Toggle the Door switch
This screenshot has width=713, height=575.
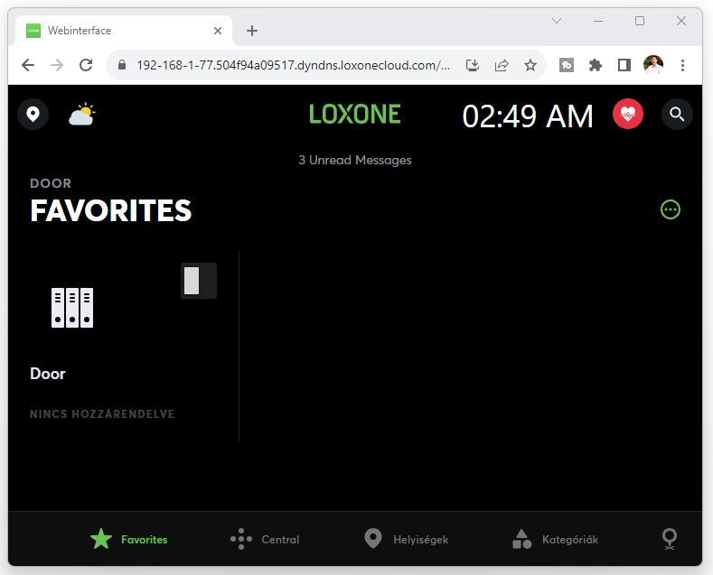click(x=199, y=281)
